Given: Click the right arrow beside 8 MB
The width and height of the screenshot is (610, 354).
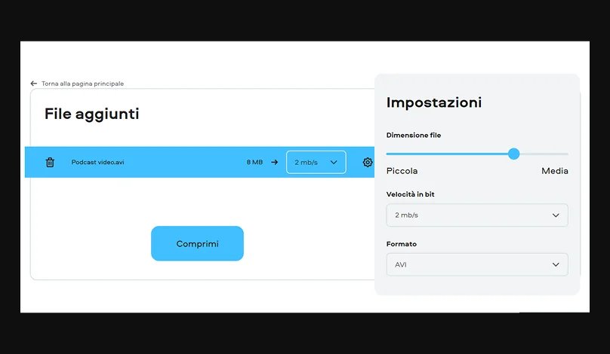Looking at the screenshot, I should [x=275, y=162].
